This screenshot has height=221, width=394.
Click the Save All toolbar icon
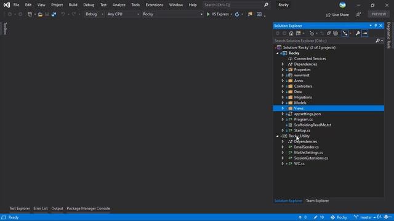point(54,14)
